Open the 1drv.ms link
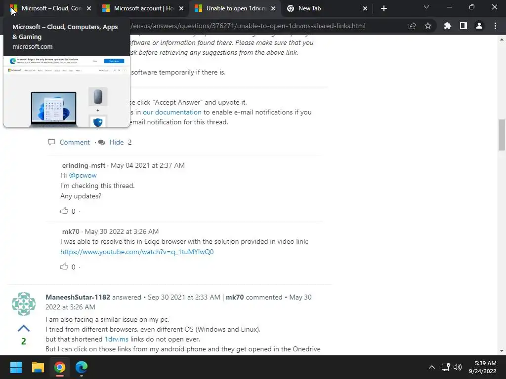The height and width of the screenshot is (379, 506). (117, 339)
